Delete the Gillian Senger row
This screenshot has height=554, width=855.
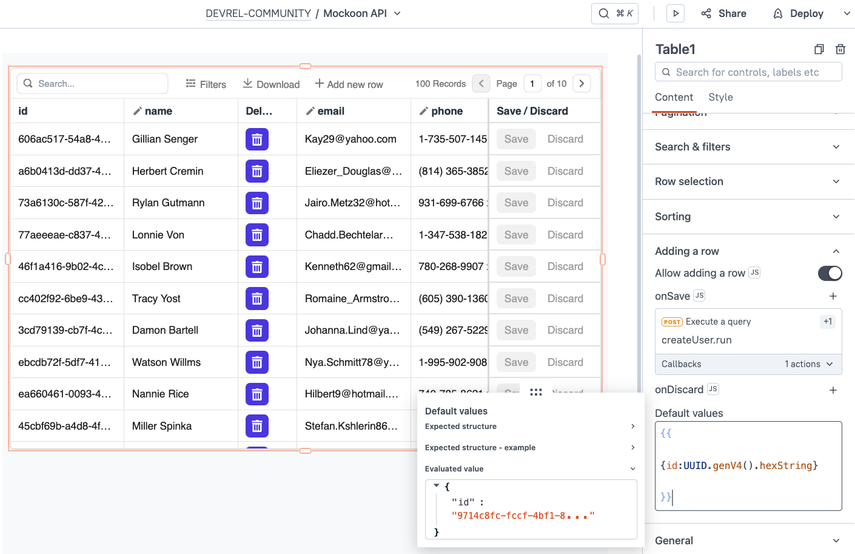tap(257, 139)
